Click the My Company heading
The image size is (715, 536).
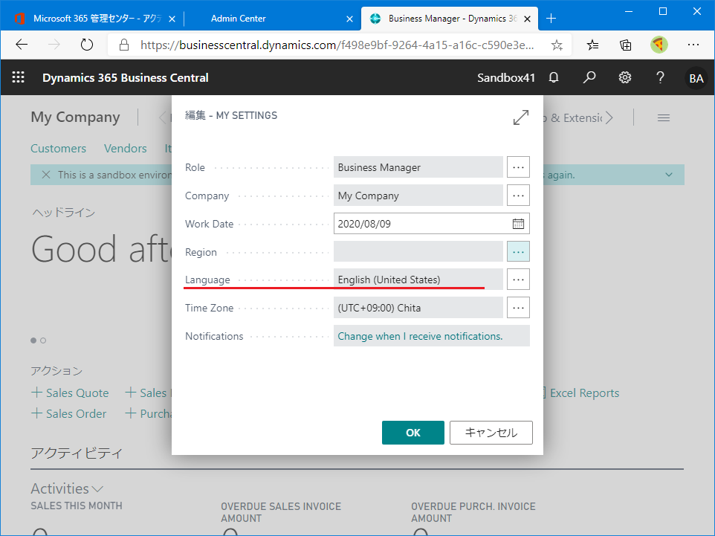click(75, 117)
